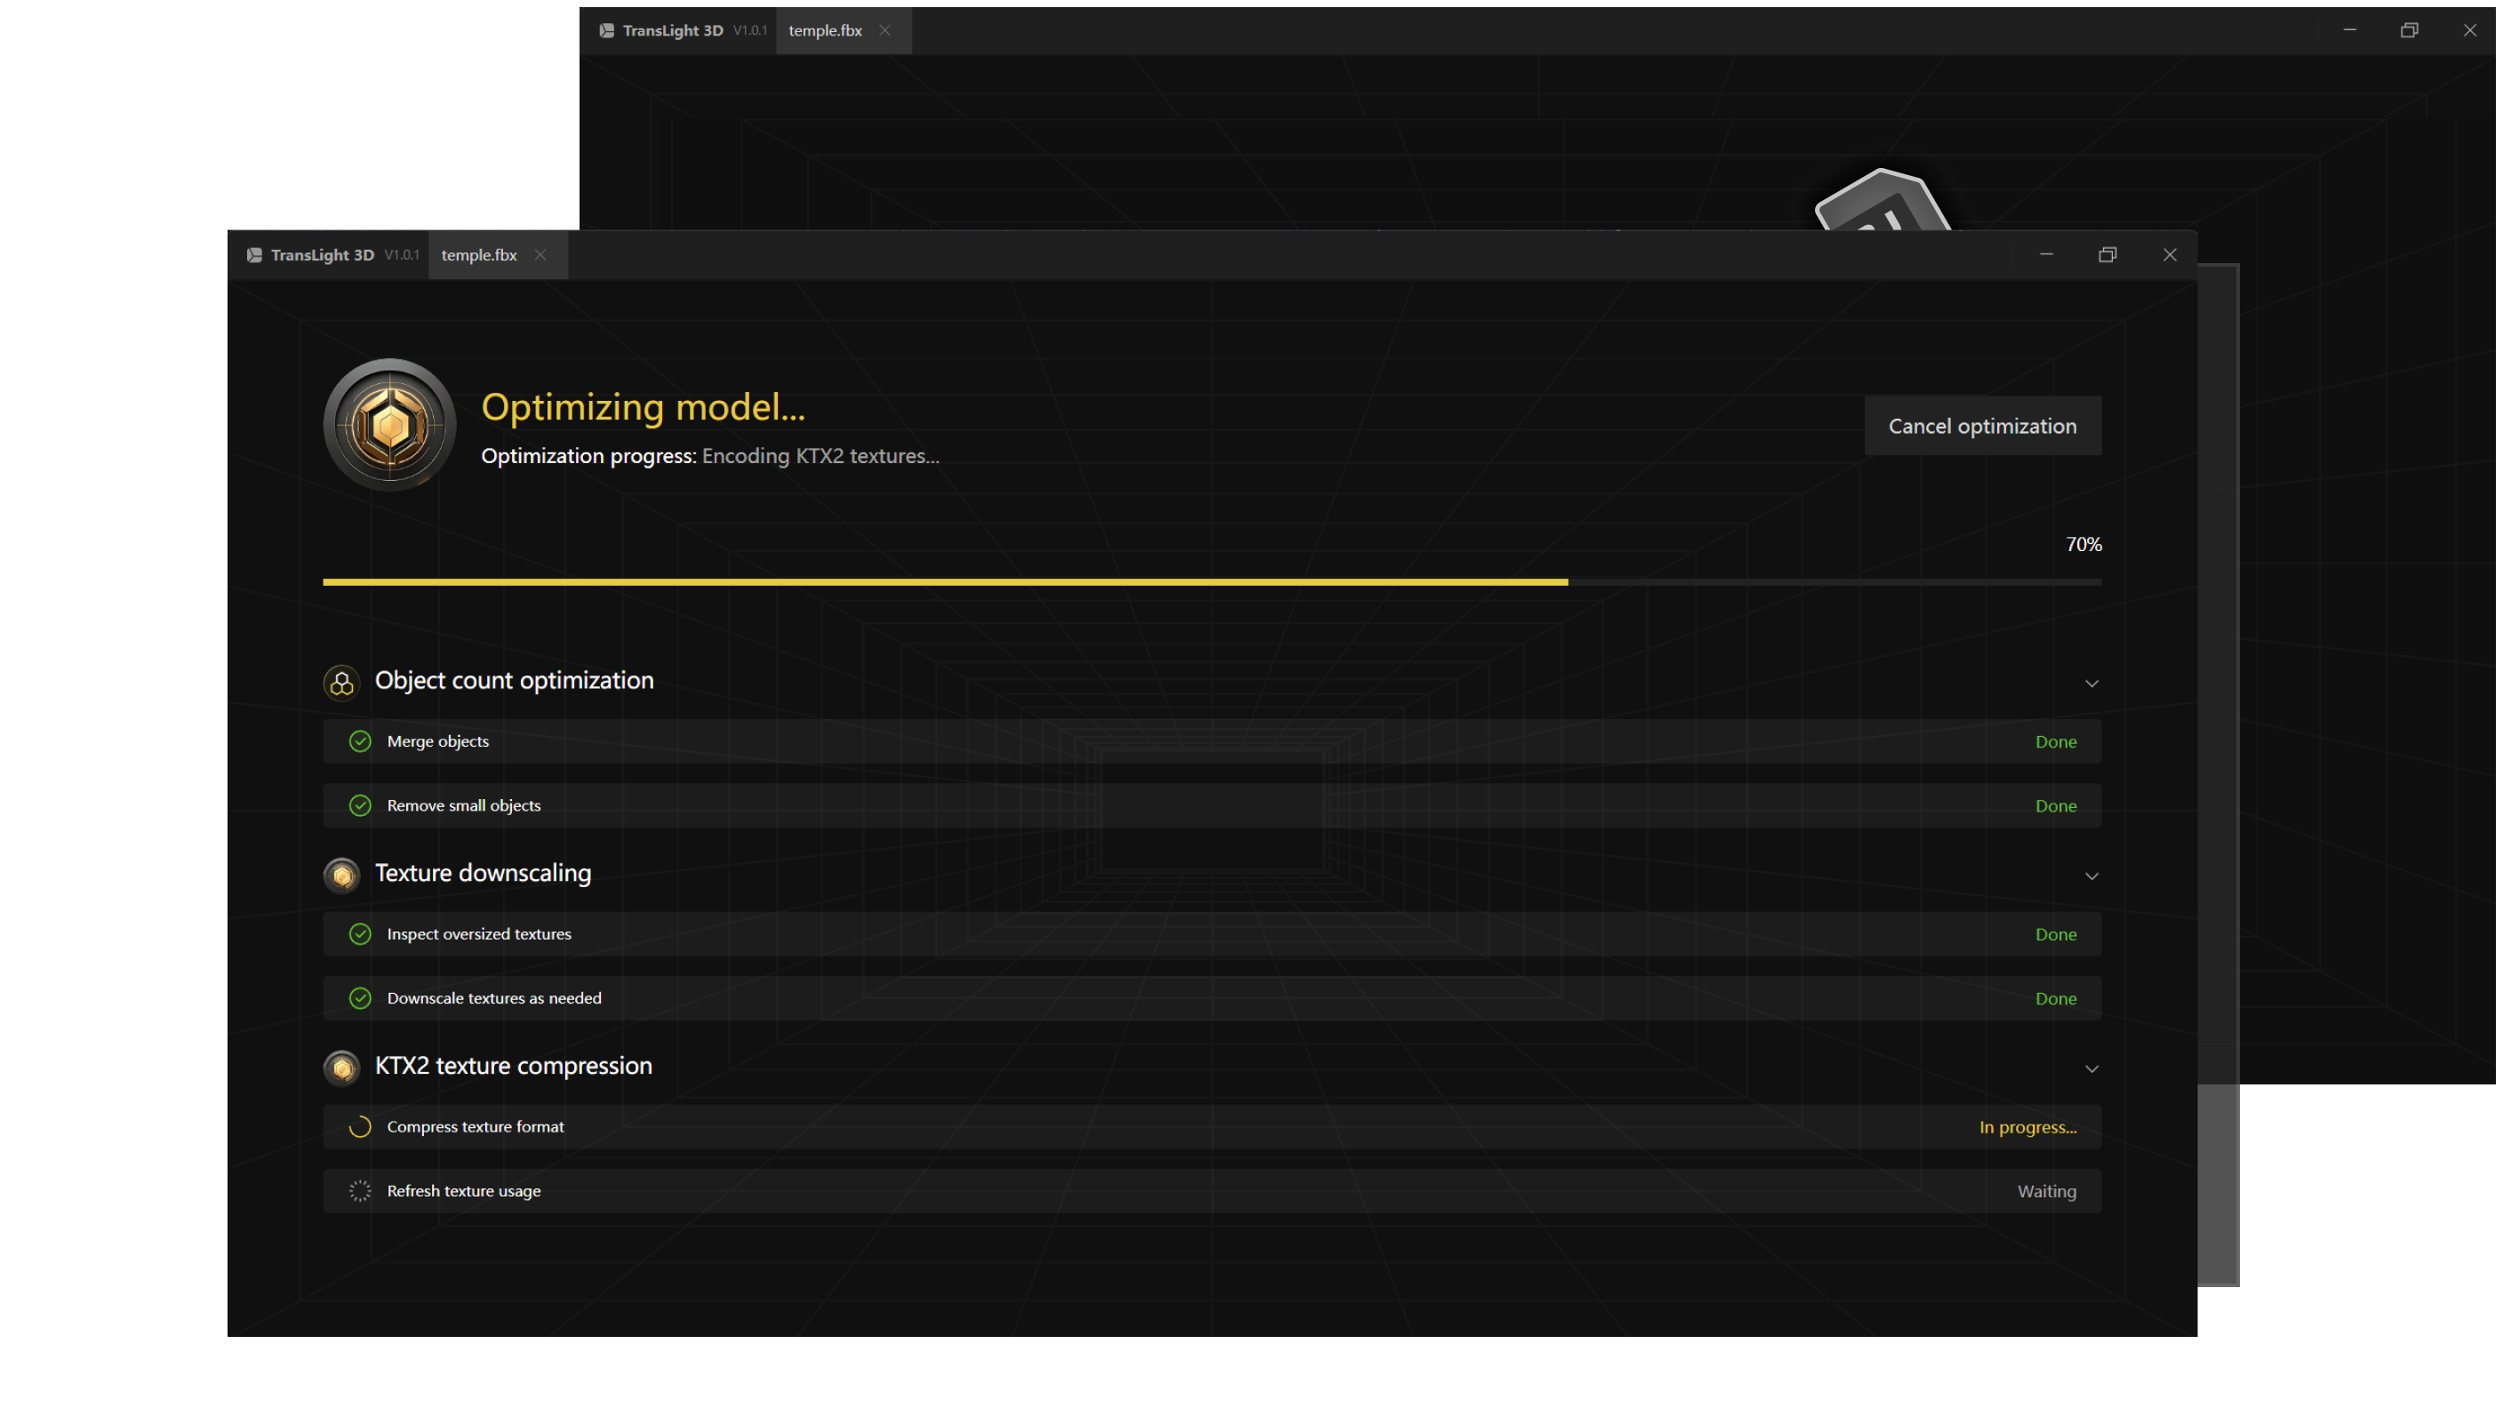Viewport: 2503px width, 1408px height.
Task: Click Done status of Downscale textures as needed
Action: pos(2056,998)
